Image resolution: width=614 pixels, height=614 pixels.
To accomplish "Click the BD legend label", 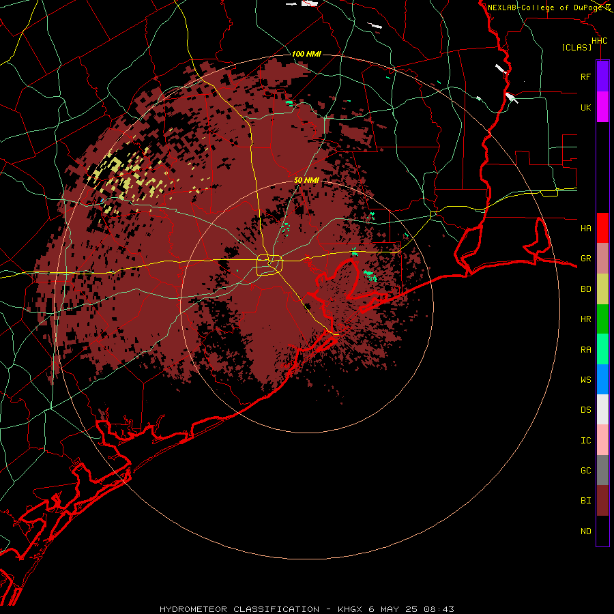I will click(585, 289).
